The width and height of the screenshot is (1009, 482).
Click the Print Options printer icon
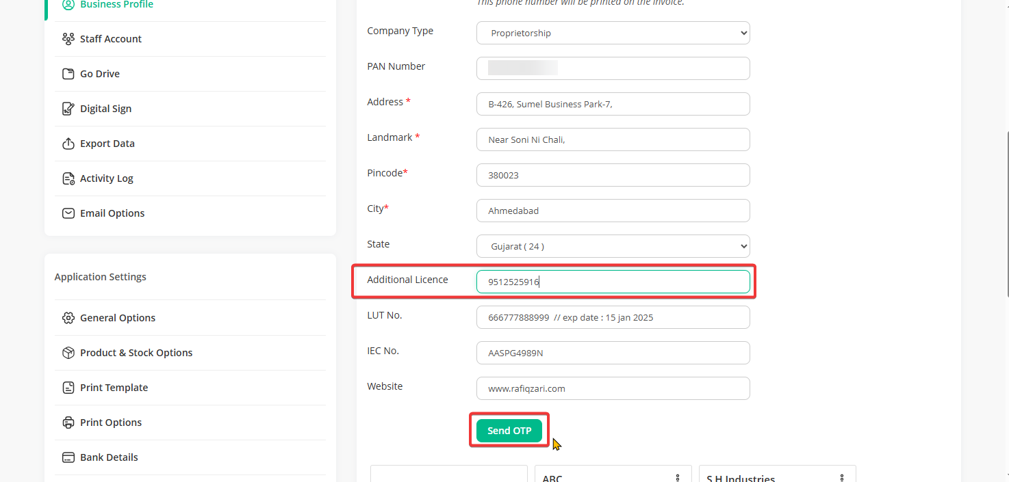68,423
